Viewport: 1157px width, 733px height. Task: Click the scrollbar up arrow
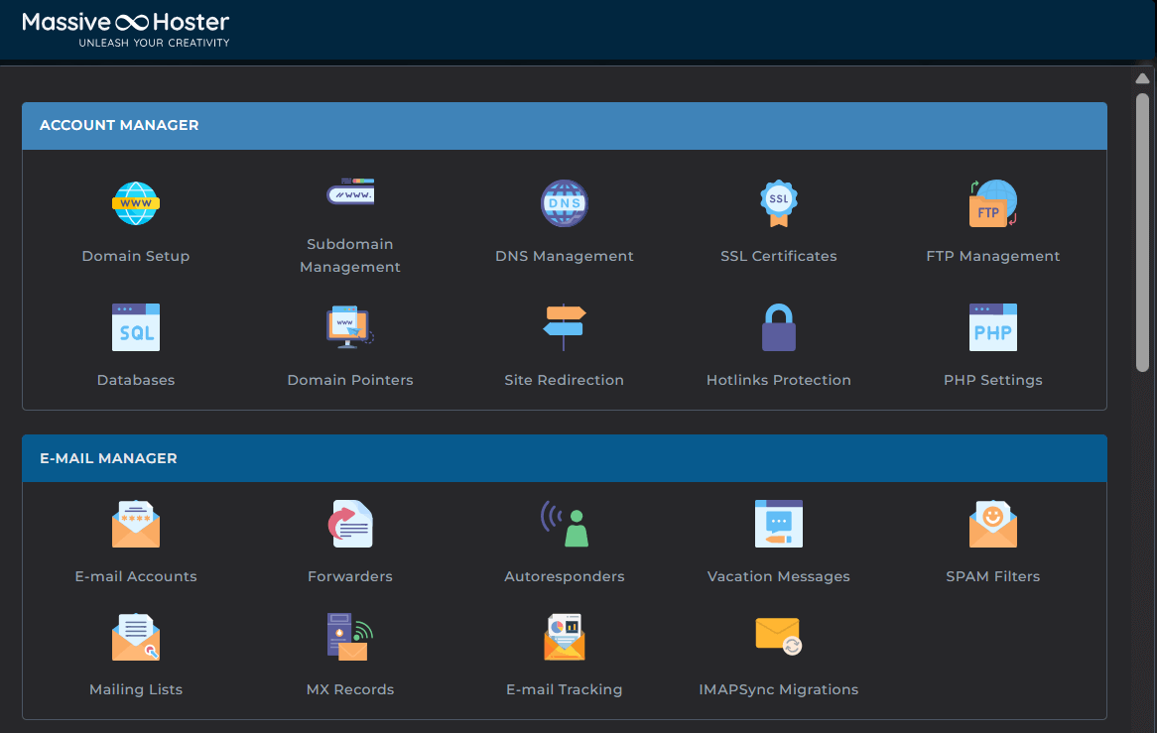click(x=1142, y=78)
